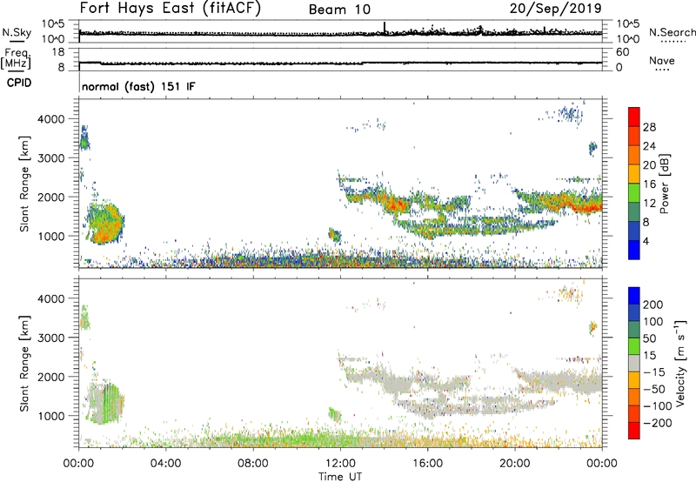Click the '12:00' time tick label
The height and width of the screenshot is (482, 696).
tap(340, 464)
